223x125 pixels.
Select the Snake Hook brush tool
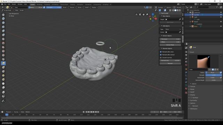(3, 67)
